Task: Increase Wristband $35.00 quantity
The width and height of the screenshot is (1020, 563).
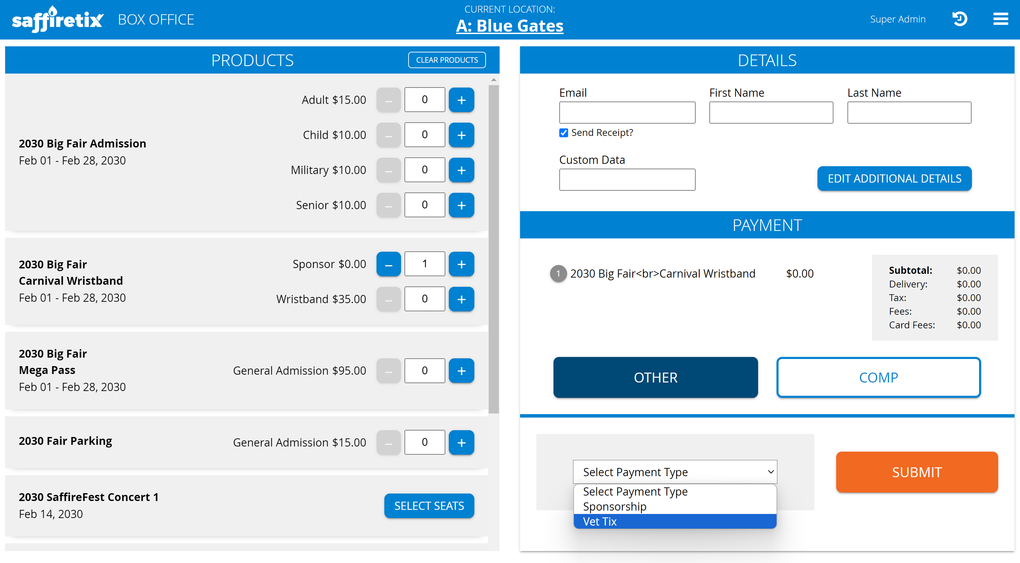Action: click(x=461, y=299)
